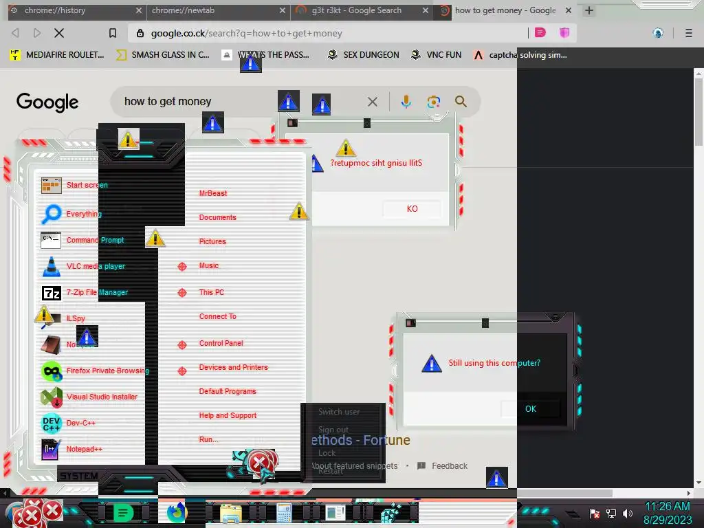Open Control Panel from start menu

coord(221,344)
